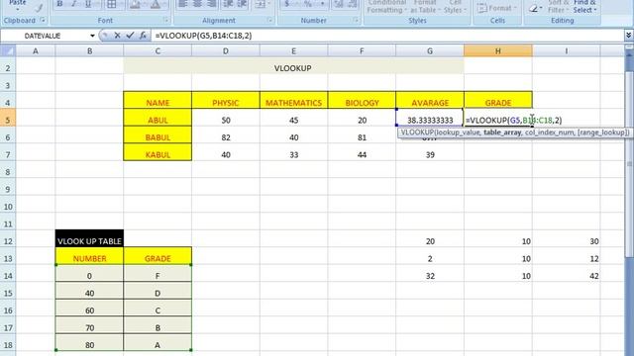The height and width of the screenshot is (356, 634).
Task: Open the Conditional Formatting dropdown
Action: pos(386,7)
